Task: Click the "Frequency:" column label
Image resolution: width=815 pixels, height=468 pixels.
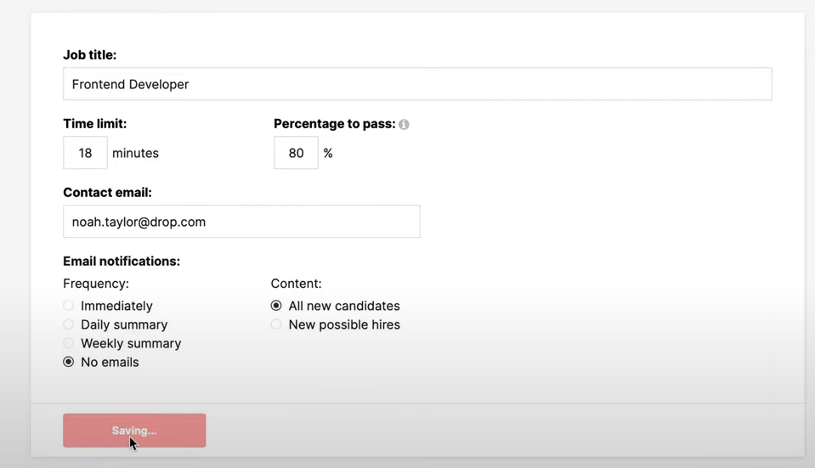Action: pos(96,284)
